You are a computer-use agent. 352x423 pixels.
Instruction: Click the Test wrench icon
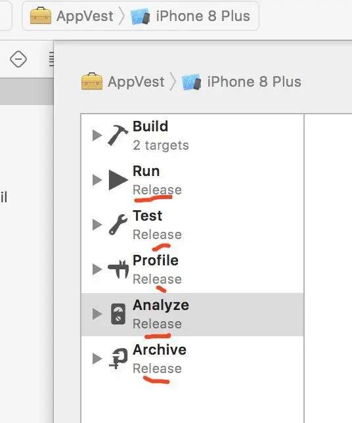click(118, 225)
